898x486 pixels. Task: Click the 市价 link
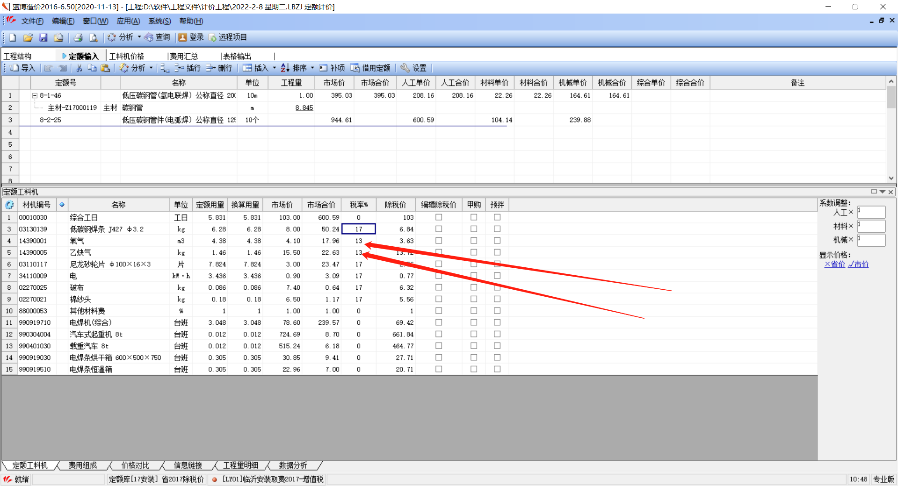click(858, 264)
